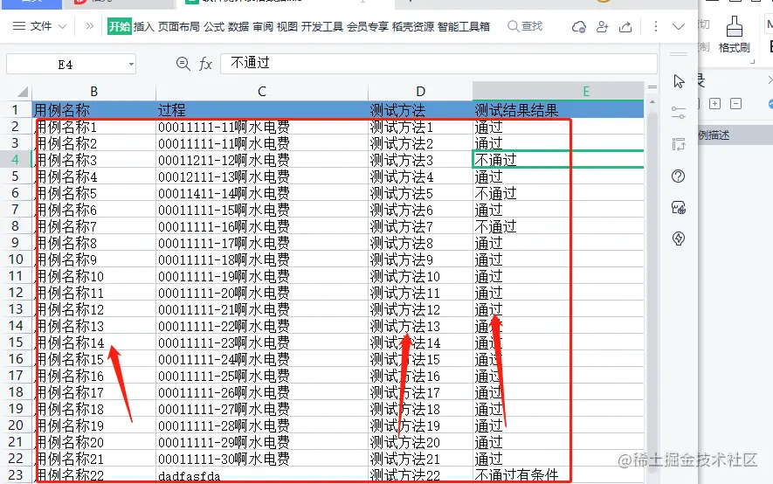Select the 不通过 cell in row 6
This screenshot has height=484, width=773.
tap(558, 193)
